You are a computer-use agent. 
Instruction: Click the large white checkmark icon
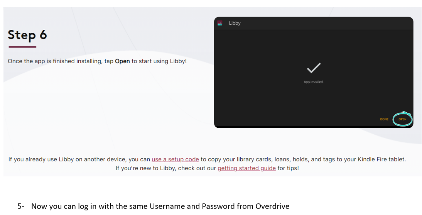[313, 68]
